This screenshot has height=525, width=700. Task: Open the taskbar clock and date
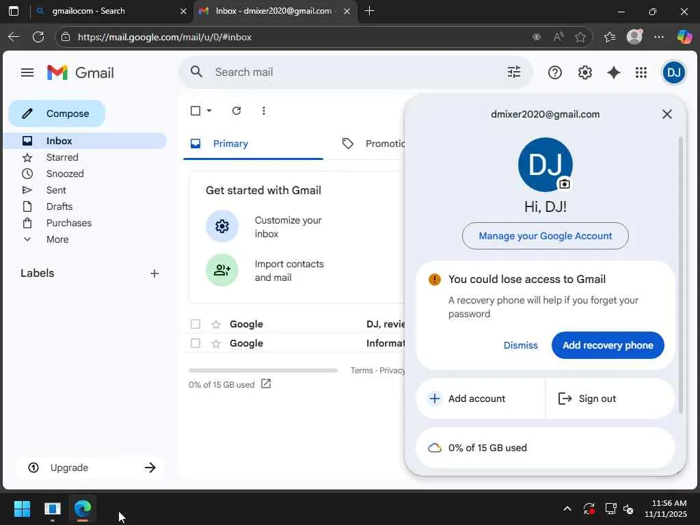pyautogui.click(x=666, y=509)
